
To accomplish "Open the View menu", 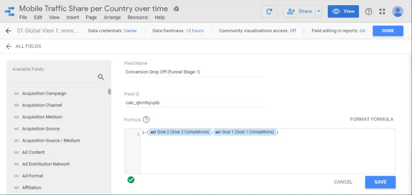I will (x=54, y=17).
